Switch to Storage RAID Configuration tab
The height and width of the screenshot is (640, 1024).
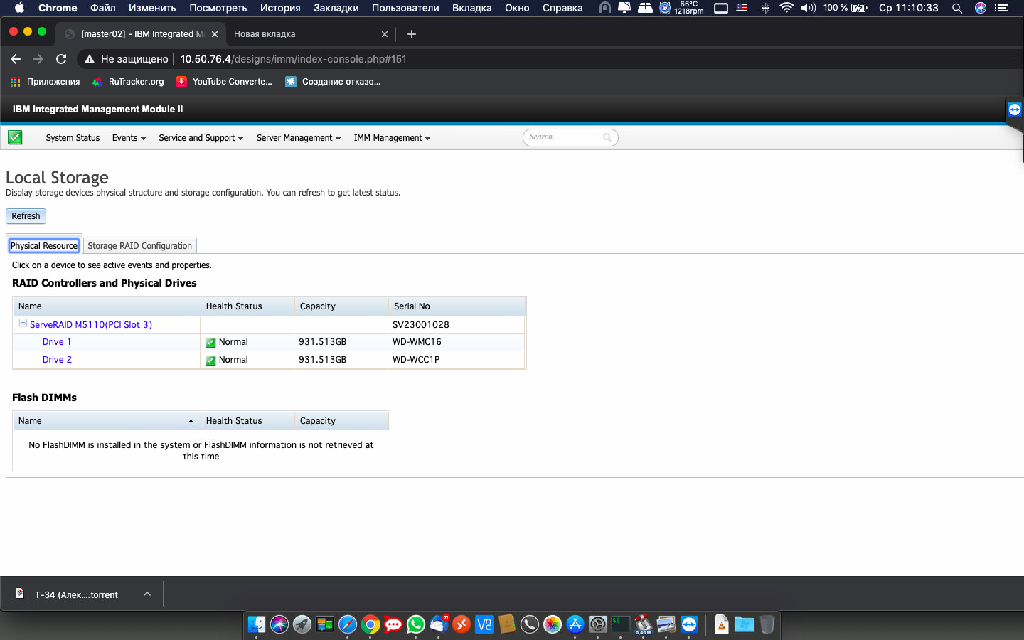click(x=139, y=246)
